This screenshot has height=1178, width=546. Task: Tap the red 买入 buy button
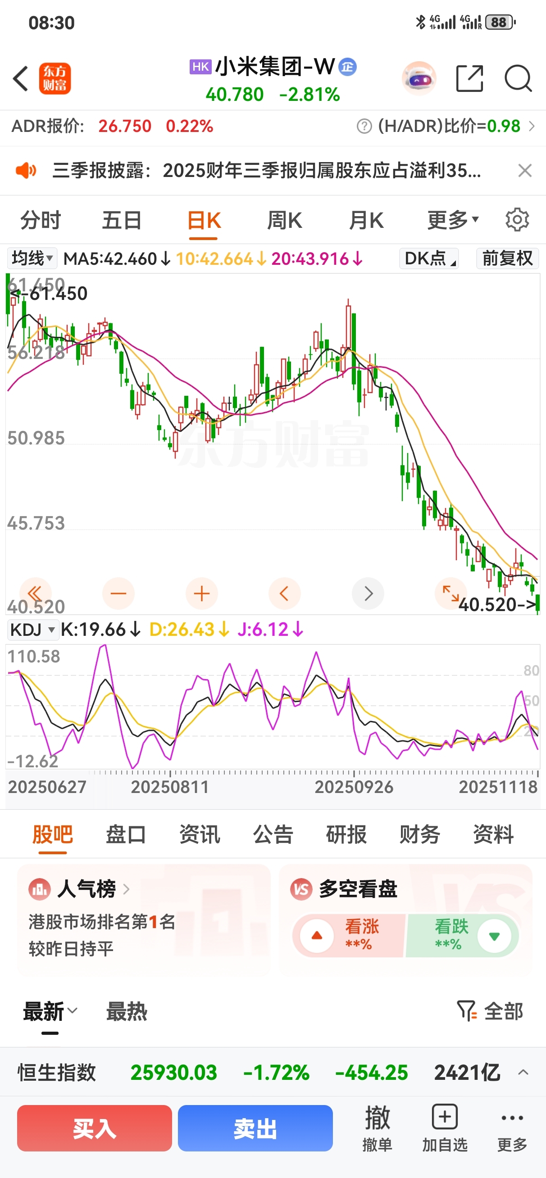(x=95, y=1128)
